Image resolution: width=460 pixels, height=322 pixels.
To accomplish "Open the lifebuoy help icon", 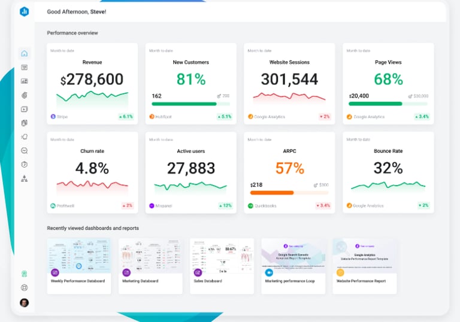I will [25, 288].
